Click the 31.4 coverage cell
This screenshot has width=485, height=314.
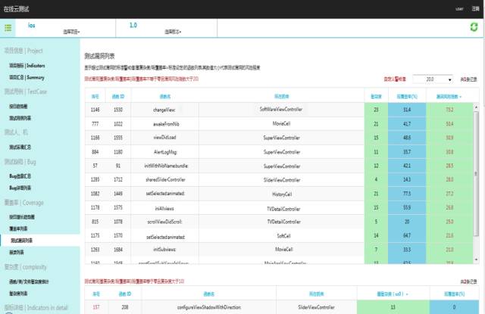pyautogui.click(x=407, y=110)
